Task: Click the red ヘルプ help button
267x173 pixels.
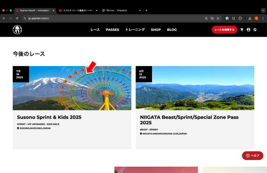Action: pos(253,155)
